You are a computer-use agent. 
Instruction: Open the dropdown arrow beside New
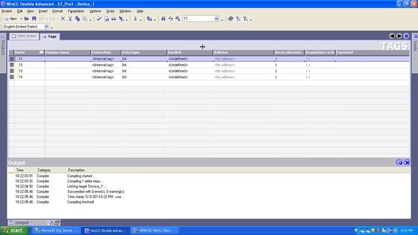[x=22, y=19]
